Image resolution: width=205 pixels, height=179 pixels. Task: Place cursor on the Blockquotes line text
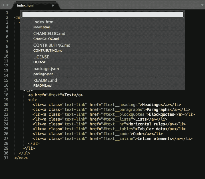point(160,114)
